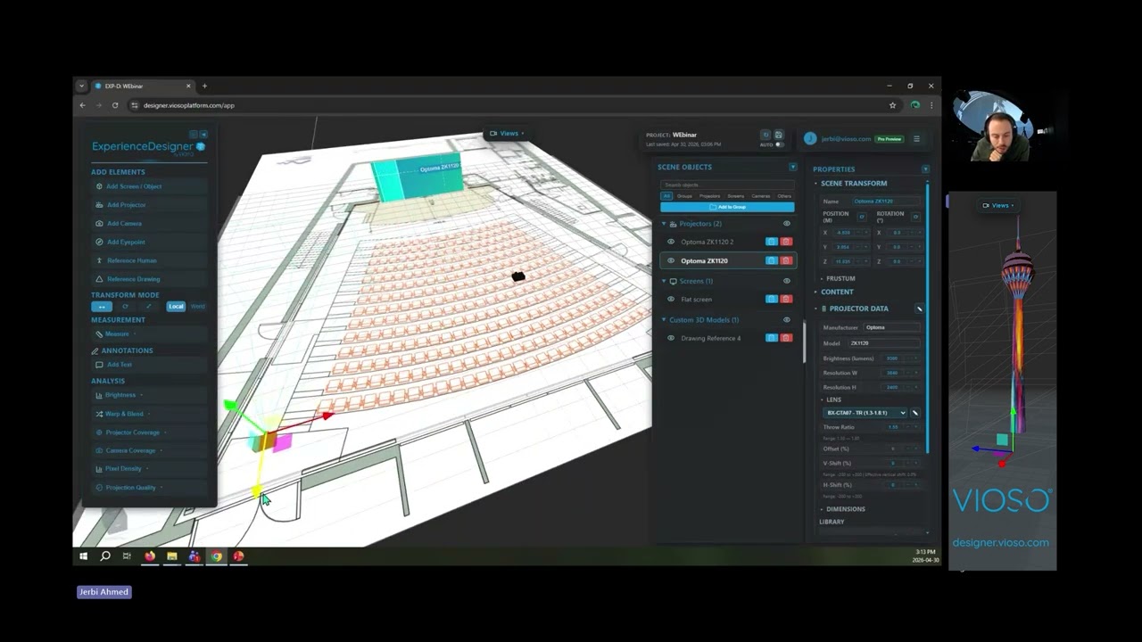Expand the FRUSTUM section
Screen dimensions: 1142x642
point(840,278)
